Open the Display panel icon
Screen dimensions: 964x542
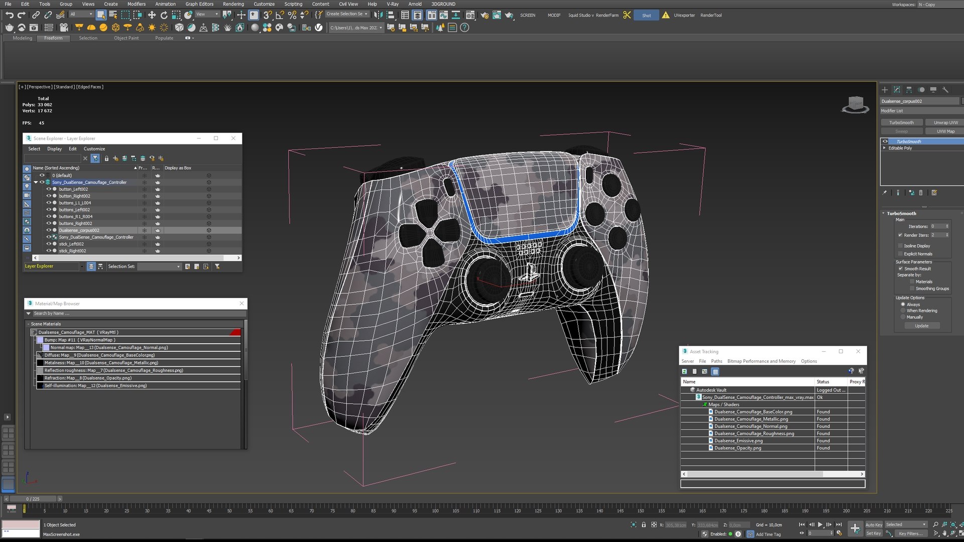[933, 90]
